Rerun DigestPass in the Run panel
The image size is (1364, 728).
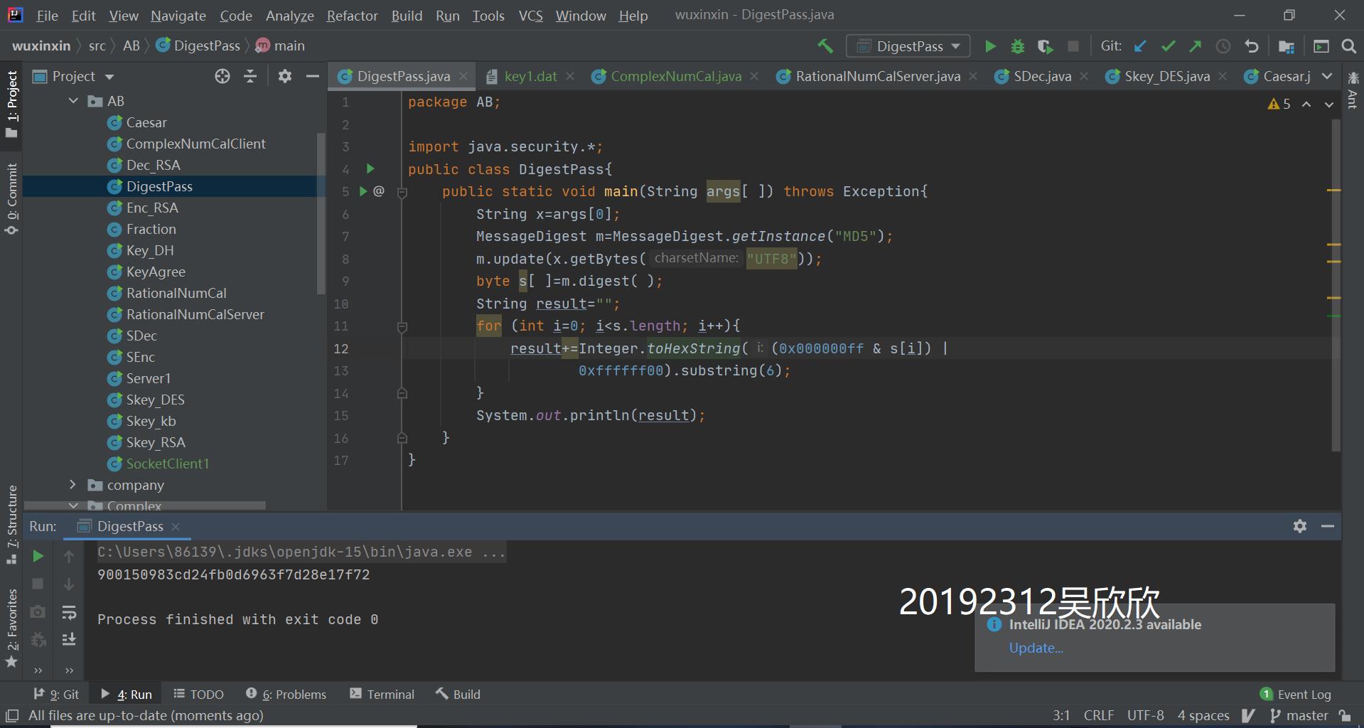[x=38, y=556]
